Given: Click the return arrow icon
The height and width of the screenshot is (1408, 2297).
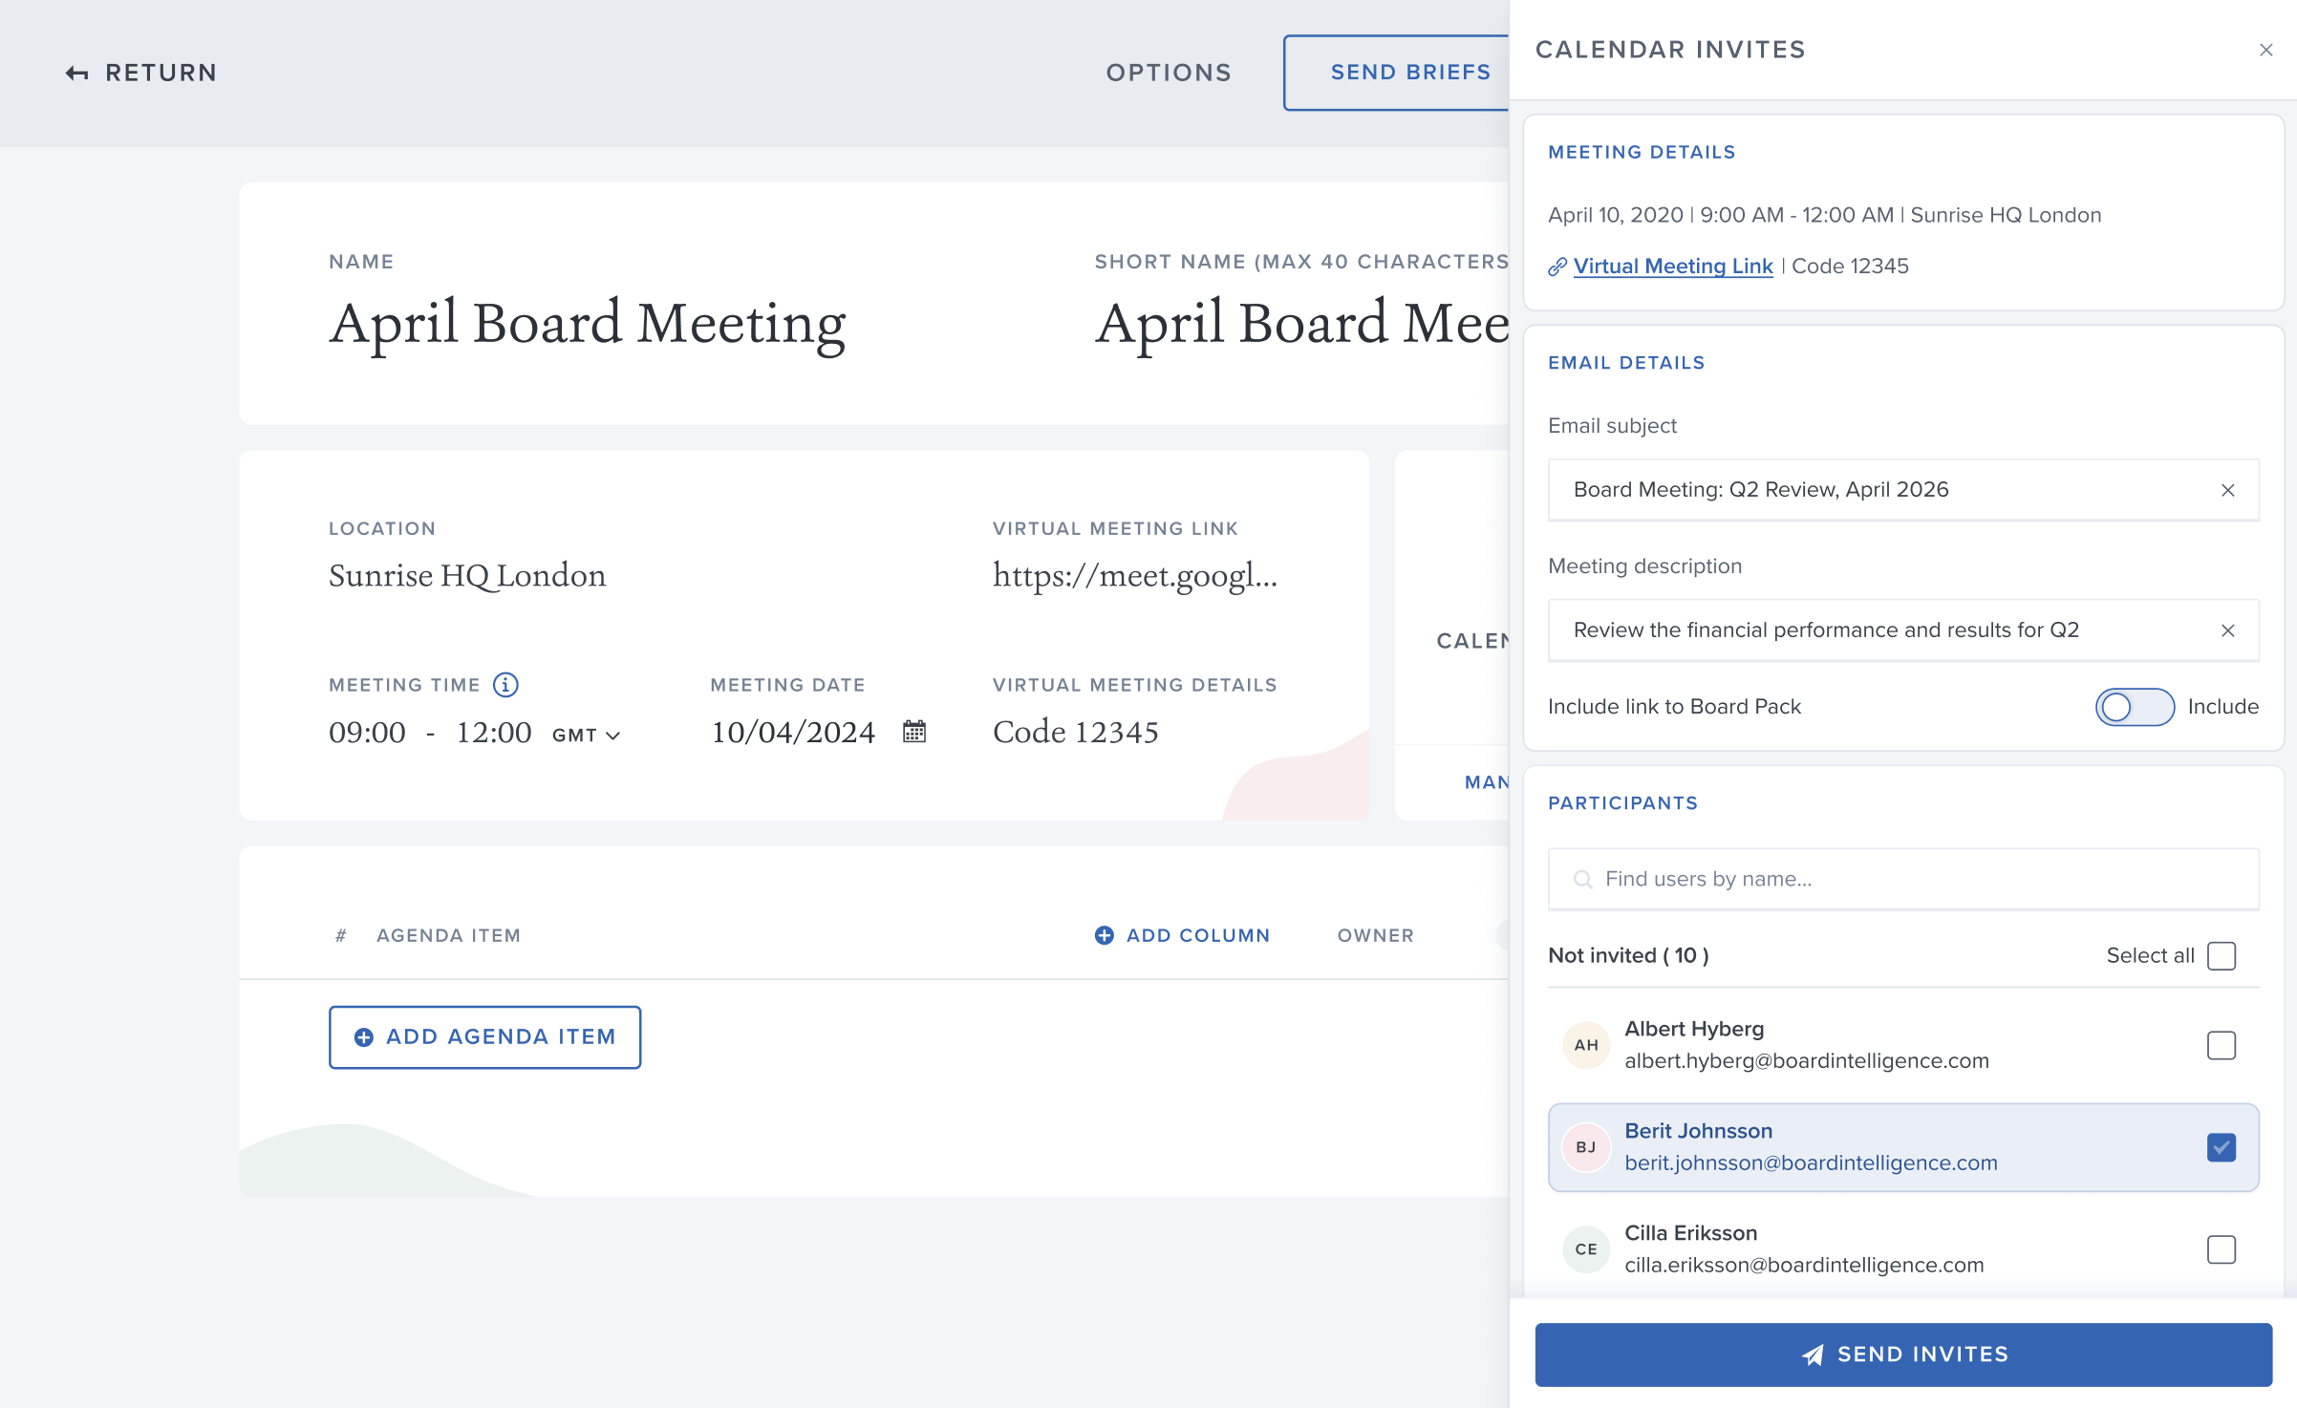Looking at the screenshot, I should pos(76,74).
